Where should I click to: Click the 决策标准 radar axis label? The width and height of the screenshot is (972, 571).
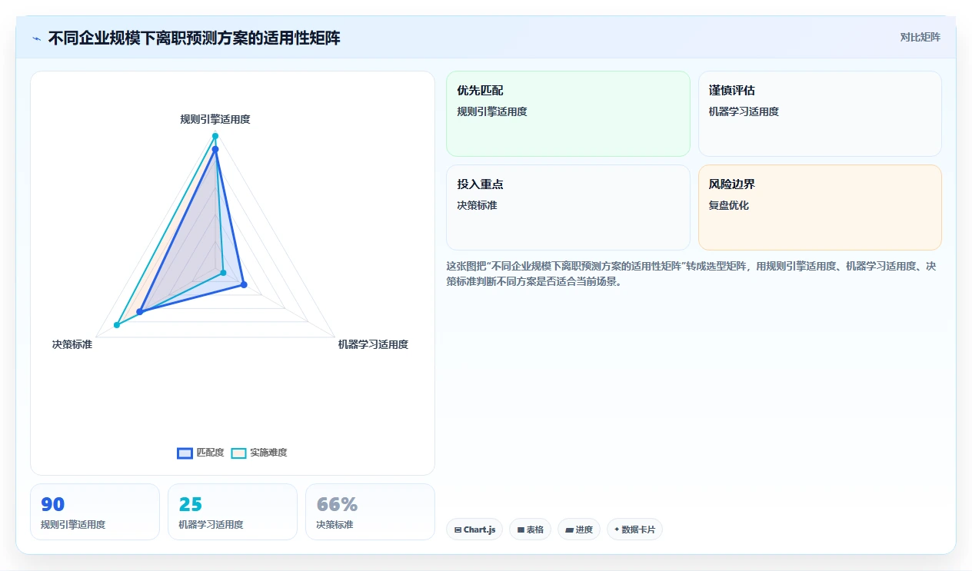coord(72,344)
